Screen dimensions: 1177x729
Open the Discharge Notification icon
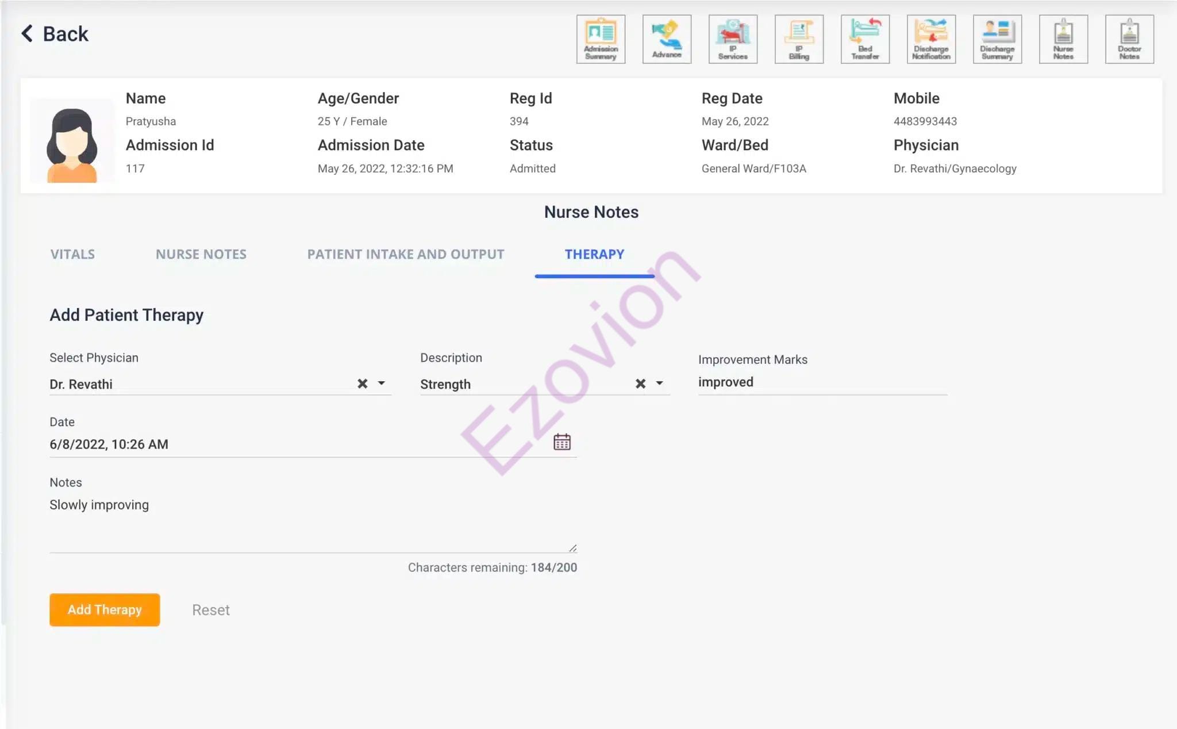coord(931,39)
